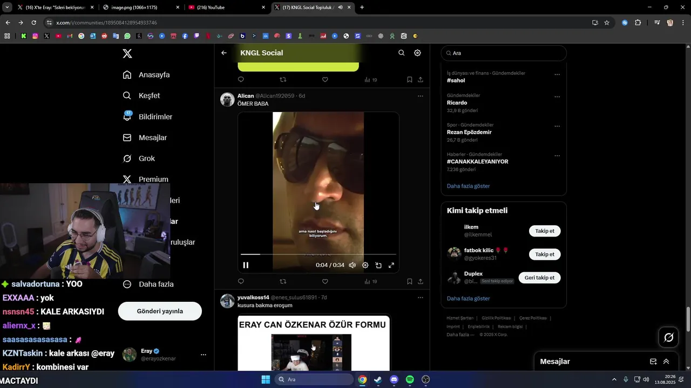Focus the Ara search field on X

(504, 53)
